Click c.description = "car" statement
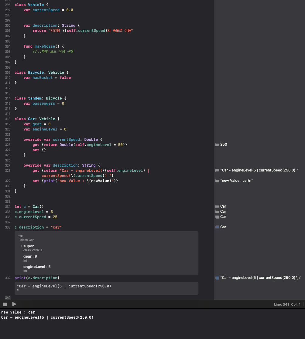 click(x=38, y=227)
